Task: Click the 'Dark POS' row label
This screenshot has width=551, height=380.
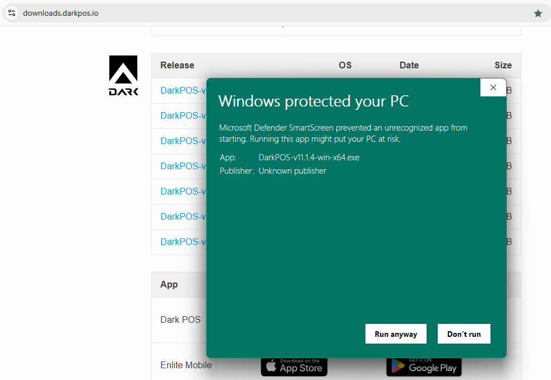Action: point(180,319)
